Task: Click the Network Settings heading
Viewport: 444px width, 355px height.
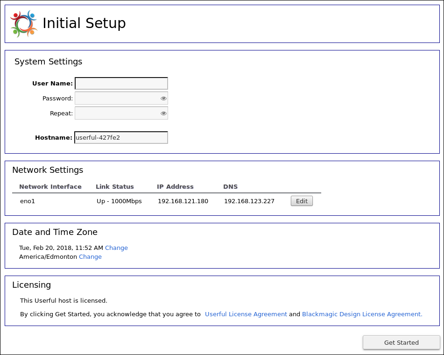Action: click(48, 170)
